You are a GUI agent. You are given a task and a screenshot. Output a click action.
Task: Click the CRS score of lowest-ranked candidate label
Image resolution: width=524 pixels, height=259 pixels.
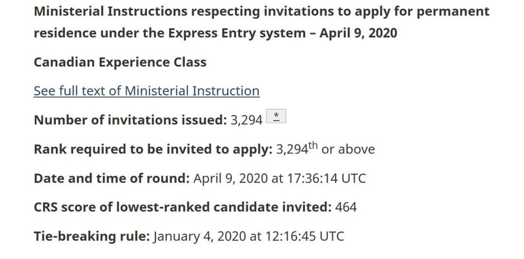[183, 207]
